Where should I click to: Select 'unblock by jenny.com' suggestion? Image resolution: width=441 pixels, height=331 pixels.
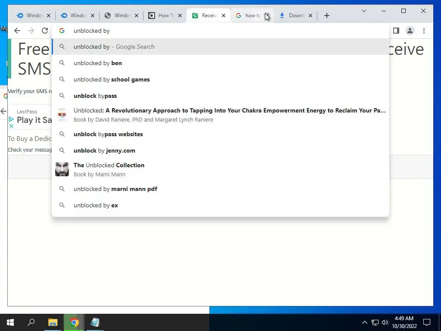(x=221, y=150)
